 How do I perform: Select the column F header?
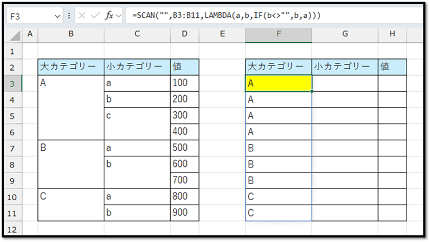coord(278,34)
